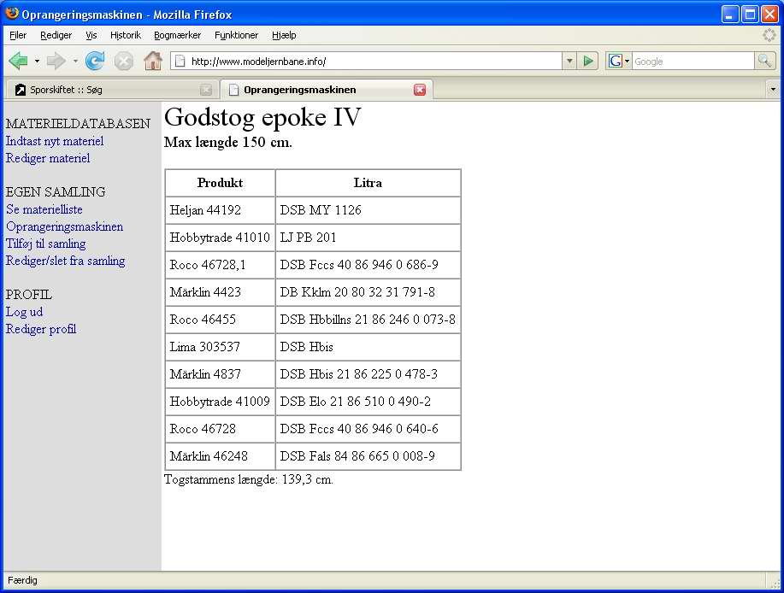Click the Log ud link

[24, 312]
